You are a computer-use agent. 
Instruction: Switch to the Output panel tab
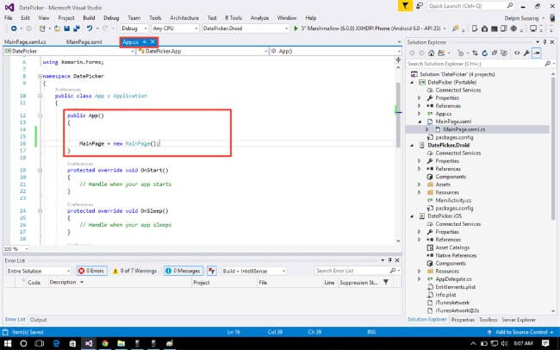pos(39,319)
